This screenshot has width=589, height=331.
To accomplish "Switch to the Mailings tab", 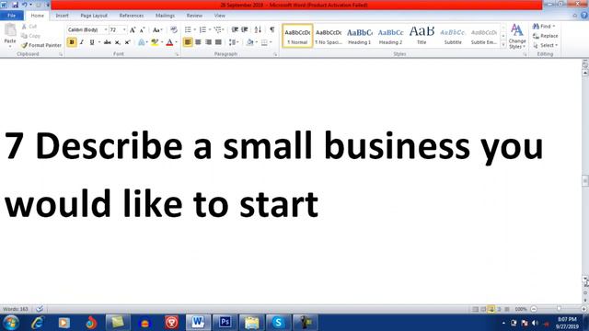I will tap(165, 16).
